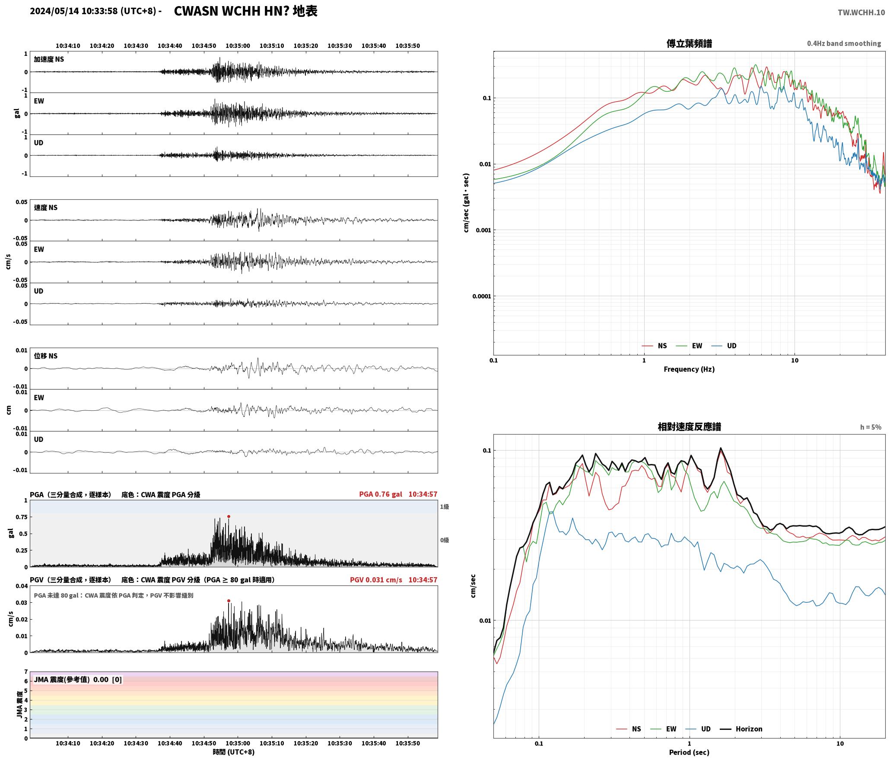Click the h = 5% damping label
This screenshot has height=761, width=890.
pyautogui.click(x=871, y=427)
